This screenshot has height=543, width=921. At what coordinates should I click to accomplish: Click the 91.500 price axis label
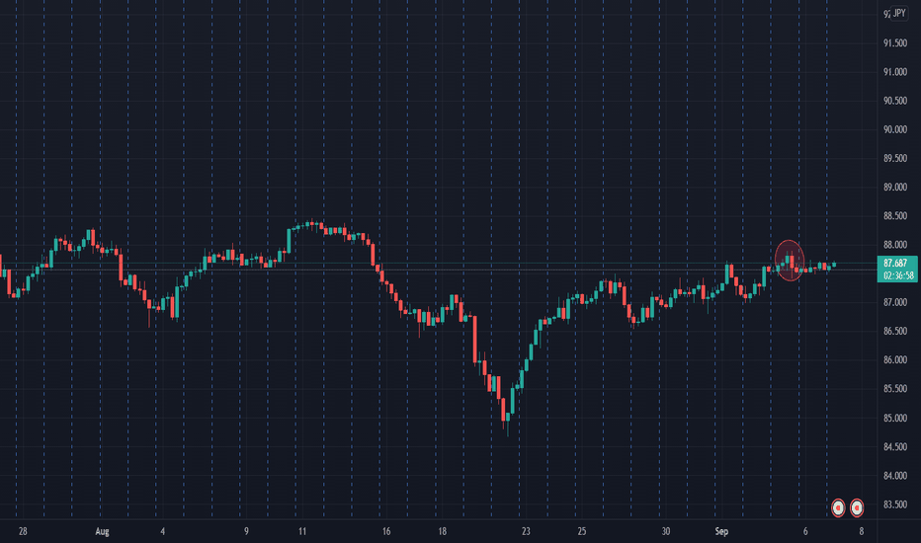895,43
